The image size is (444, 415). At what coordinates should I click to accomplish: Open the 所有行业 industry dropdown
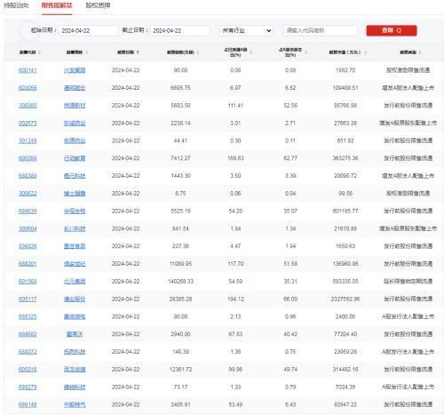(x=247, y=30)
